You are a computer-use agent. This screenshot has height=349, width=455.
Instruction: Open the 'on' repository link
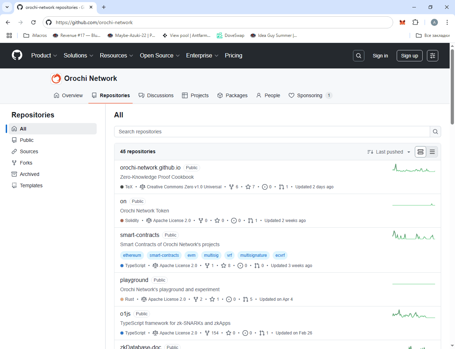tap(123, 201)
